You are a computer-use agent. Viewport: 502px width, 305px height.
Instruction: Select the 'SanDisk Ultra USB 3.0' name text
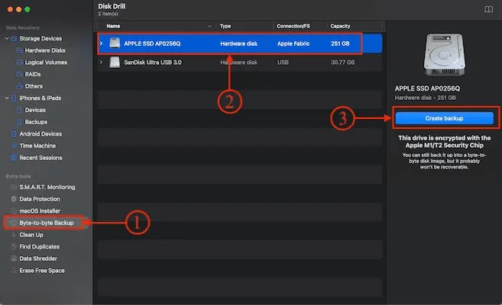tap(153, 63)
